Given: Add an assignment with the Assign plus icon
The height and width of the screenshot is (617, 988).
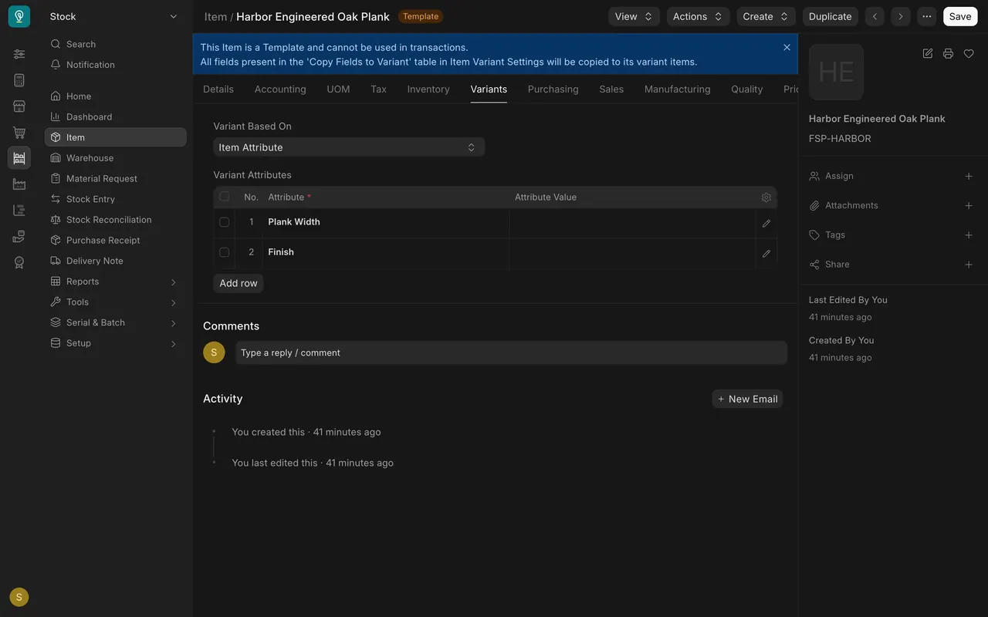Looking at the screenshot, I should pyautogui.click(x=969, y=176).
